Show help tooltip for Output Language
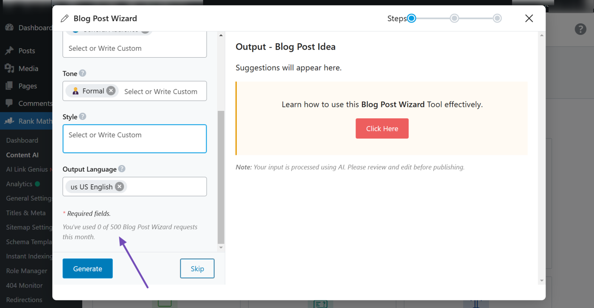The width and height of the screenshot is (594, 308). coord(122,168)
